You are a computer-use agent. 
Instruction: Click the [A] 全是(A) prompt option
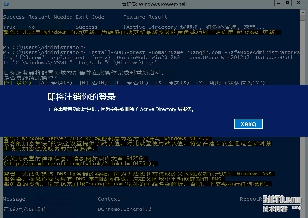pyautogui.click(x=55, y=83)
